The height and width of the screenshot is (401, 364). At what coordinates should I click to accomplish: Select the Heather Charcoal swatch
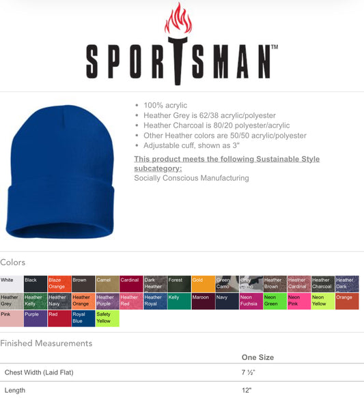pos(323,284)
